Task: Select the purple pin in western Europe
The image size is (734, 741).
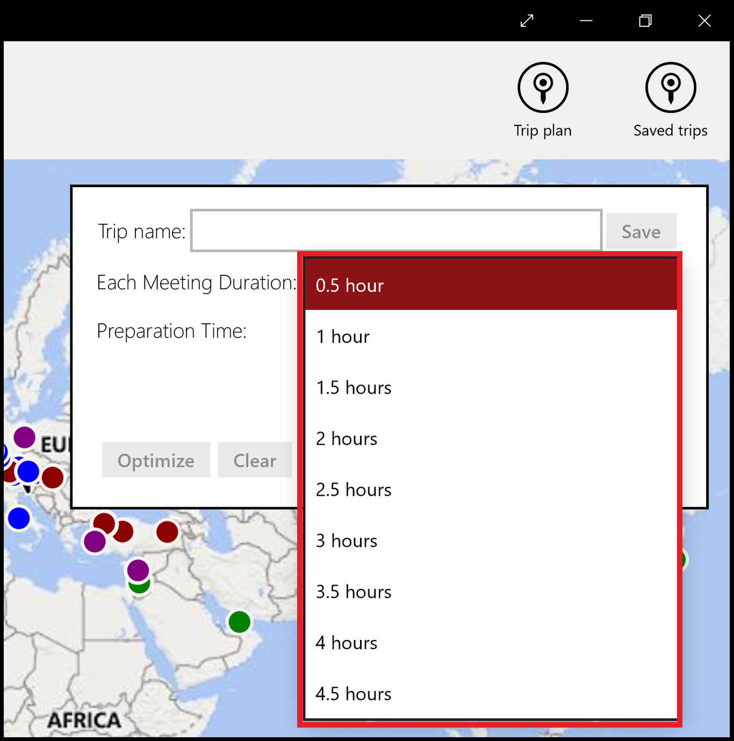Action: coord(24,438)
